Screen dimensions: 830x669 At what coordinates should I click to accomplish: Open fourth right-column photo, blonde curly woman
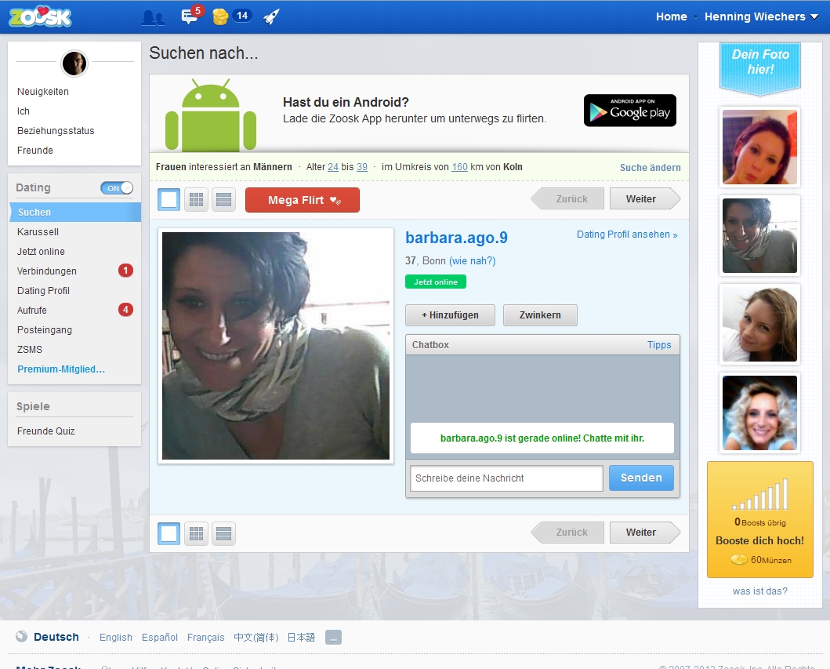tap(759, 413)
